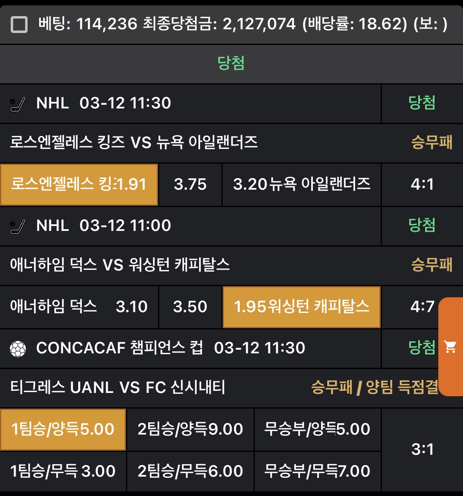This screenshot has width=463, height=496.
Task: Click the second NHL hockey stick icon
Action: [x=18, y=226]
